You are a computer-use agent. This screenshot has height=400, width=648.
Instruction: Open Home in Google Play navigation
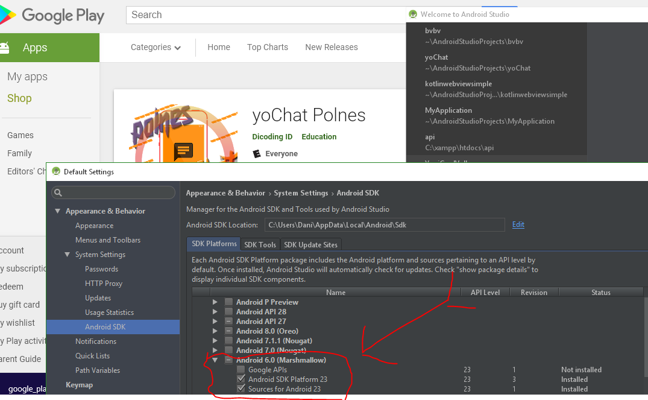219,47
